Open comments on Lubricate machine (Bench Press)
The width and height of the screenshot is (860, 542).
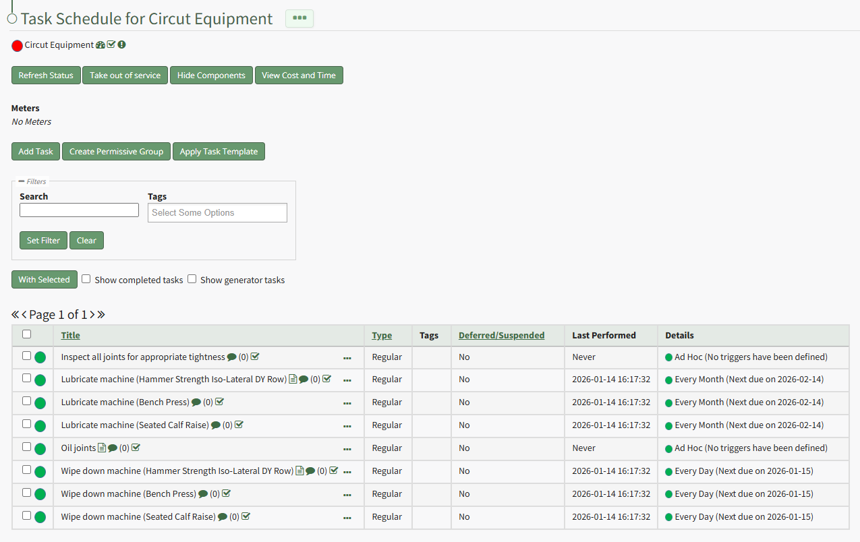[196, 402]
